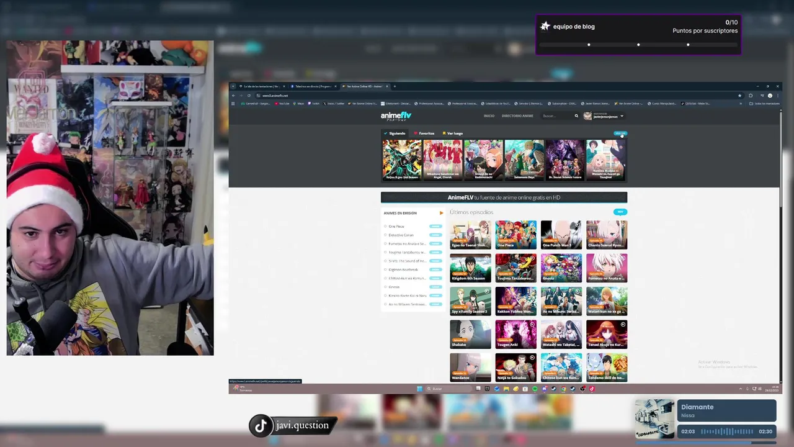Click play icon on Egao no Taenai card

(x=487, y=225)
